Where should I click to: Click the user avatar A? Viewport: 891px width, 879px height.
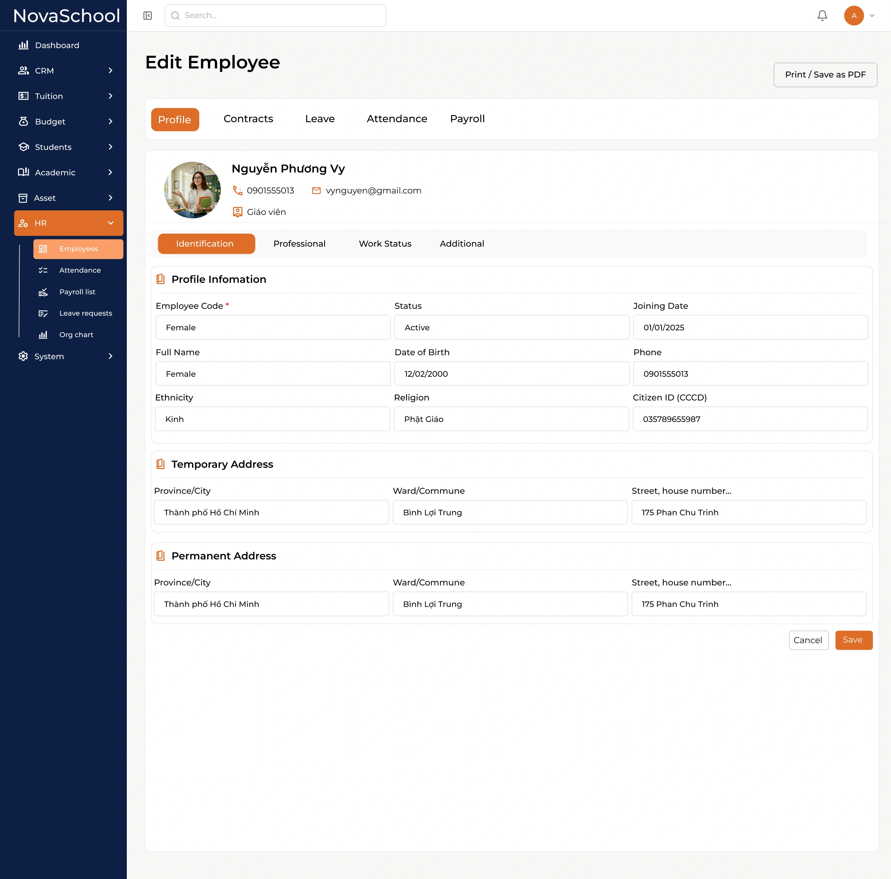854,16
